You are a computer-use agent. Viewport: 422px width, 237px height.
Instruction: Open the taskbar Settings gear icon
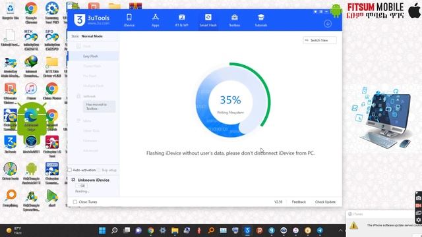(x=163, y=230)
